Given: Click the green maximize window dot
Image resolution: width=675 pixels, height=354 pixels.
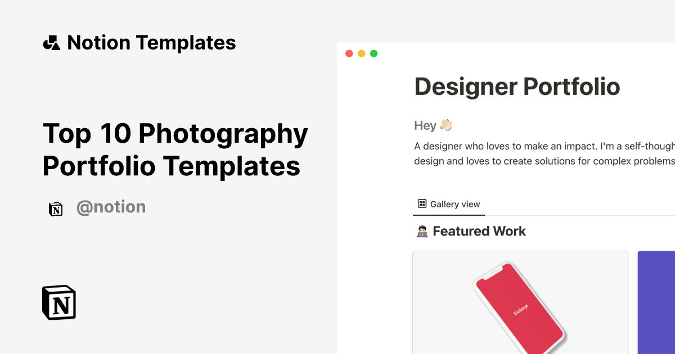Looking at the screenshot, I should tap(373, 53).
